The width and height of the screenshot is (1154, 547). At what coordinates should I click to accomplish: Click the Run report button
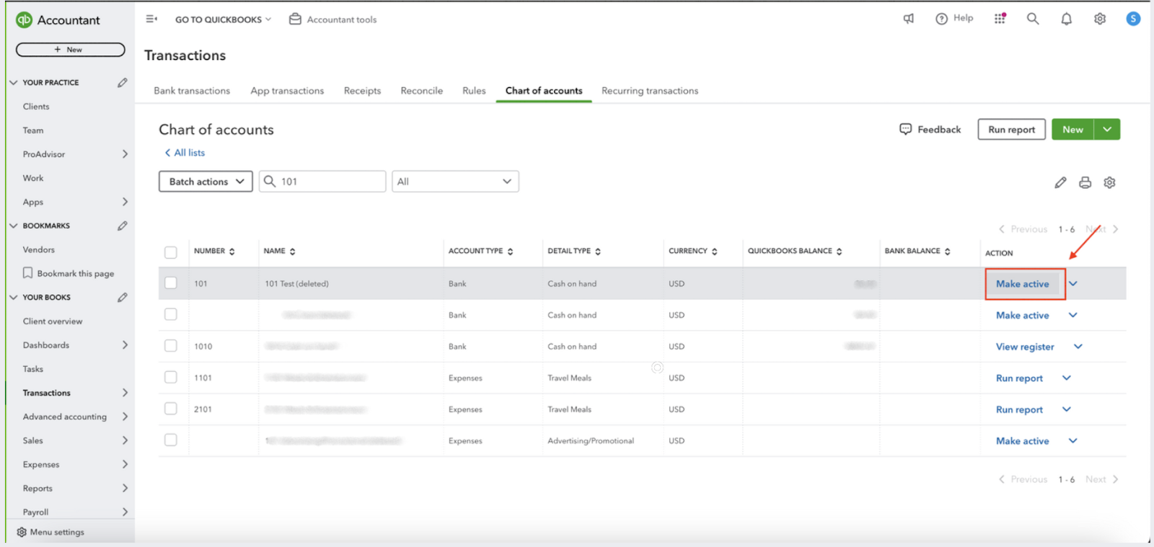tap(1011, 129)
